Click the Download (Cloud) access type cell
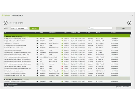 [54, 73]
